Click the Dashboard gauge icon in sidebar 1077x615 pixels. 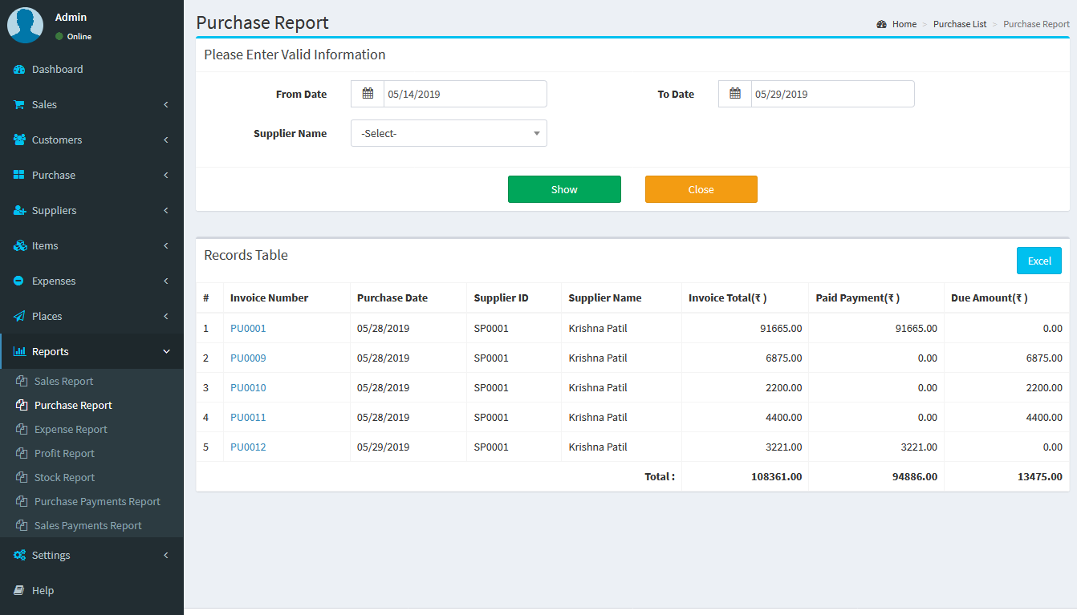[x=19, y=70]
